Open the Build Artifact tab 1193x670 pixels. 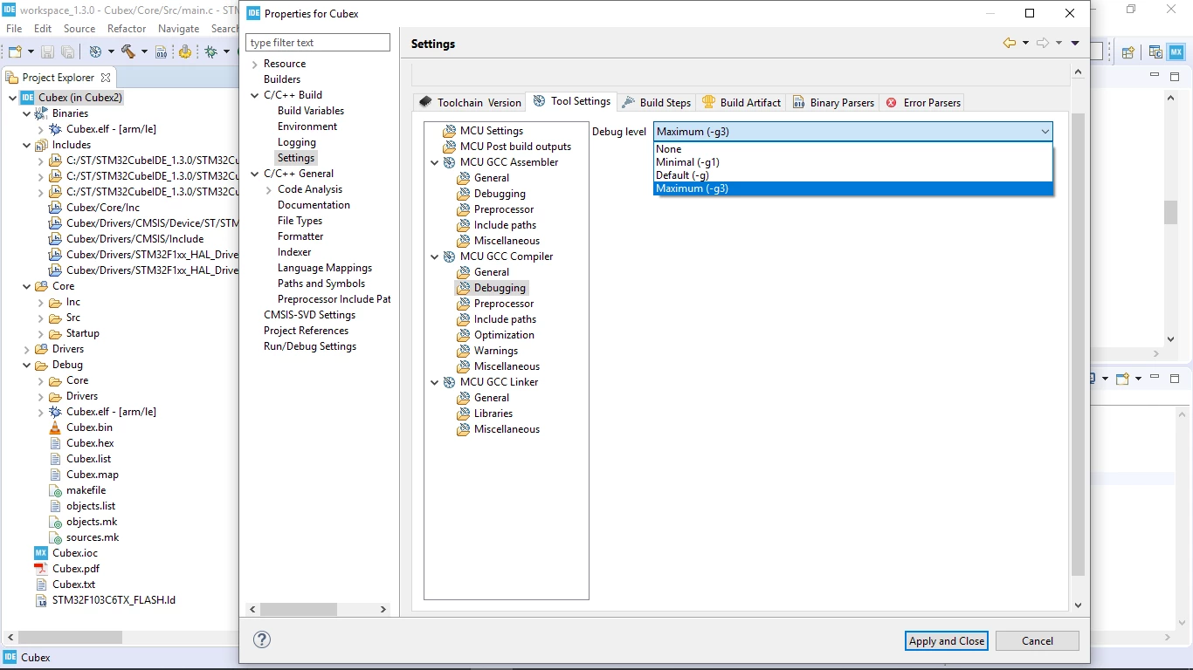(741, 102)
